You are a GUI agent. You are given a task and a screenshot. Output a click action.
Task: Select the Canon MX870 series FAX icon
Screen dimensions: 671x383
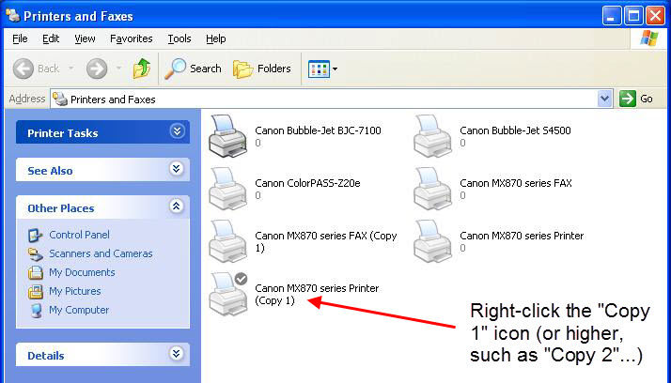(432, 189)
